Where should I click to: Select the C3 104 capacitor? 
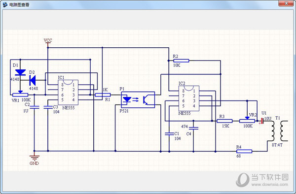click(48, 107)
